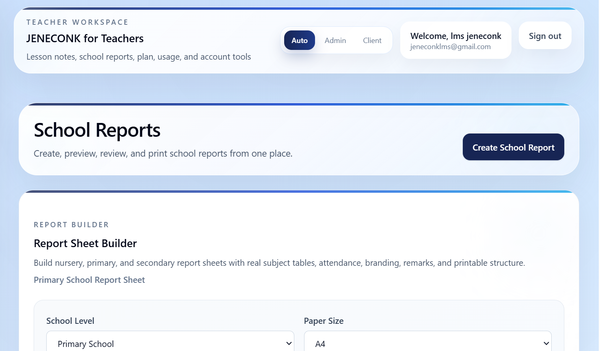This screenshot has width=600, height=351.
Task: Select the Auto mode toggle
Action: (300, 40)
